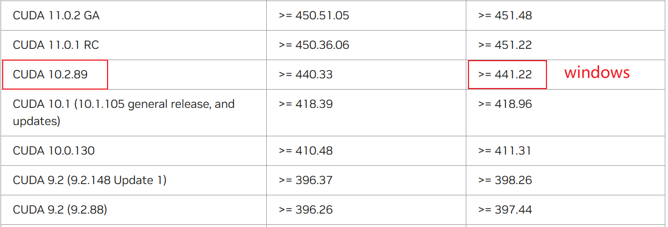Click the >= 397.44 driver version

click(x=504, y=210)
